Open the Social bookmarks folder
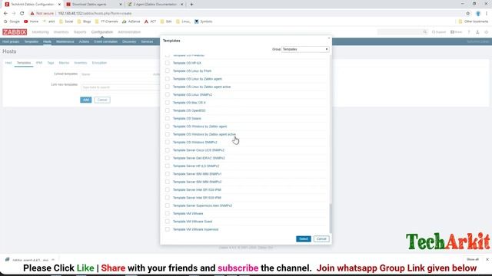This screenshot has height=276, width=492. (x=66, y=21)
